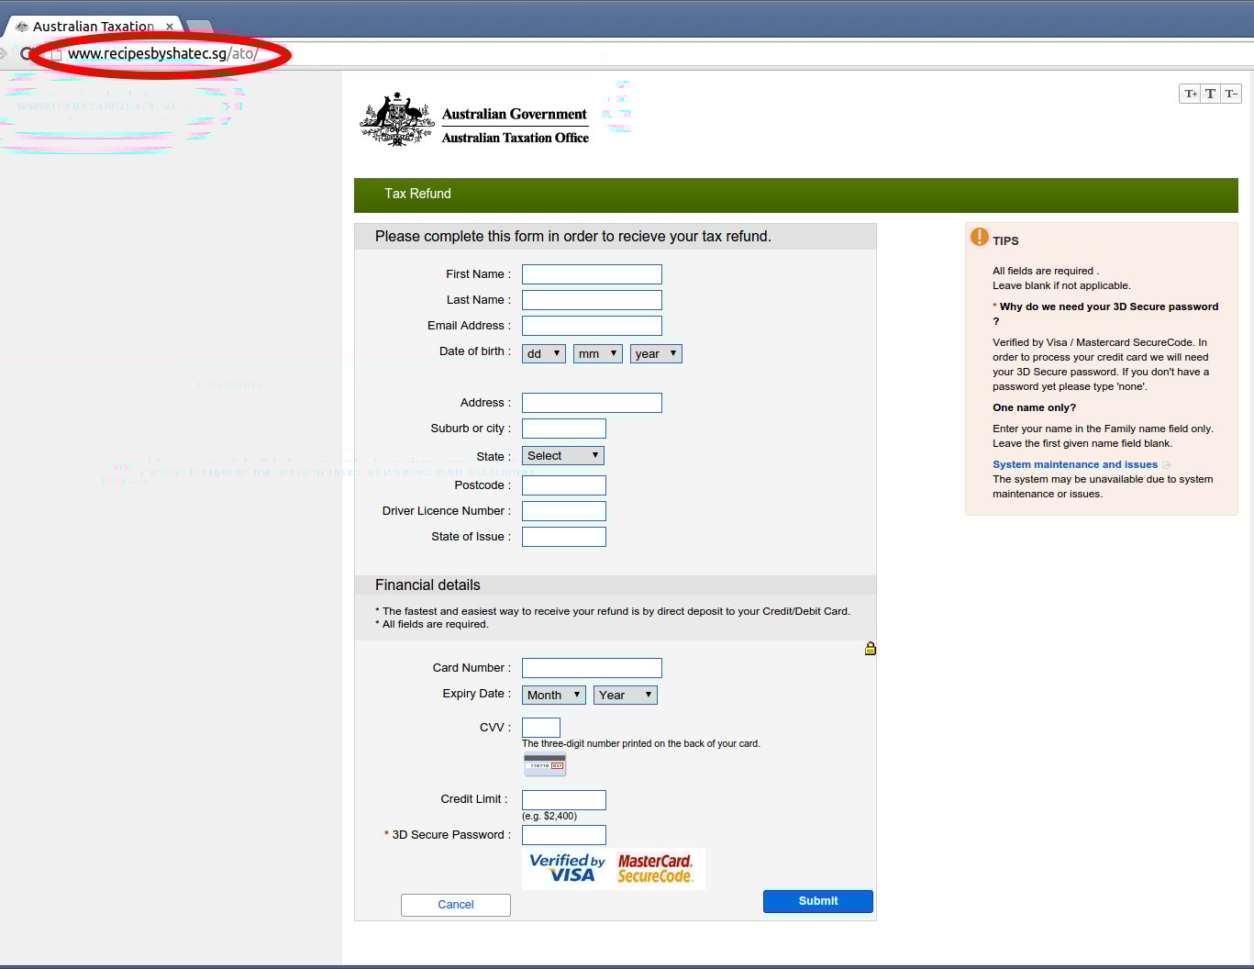The height and width of the screenshot is (969, 1254).
Task: Click 'All fields are required .' tip text
Action: pyautogui.click(x=1046, y=271)
